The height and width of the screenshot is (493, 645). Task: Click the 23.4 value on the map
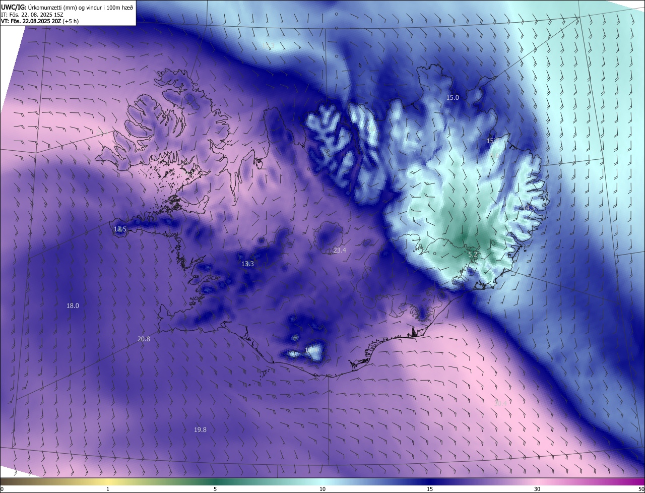(340, 251)
